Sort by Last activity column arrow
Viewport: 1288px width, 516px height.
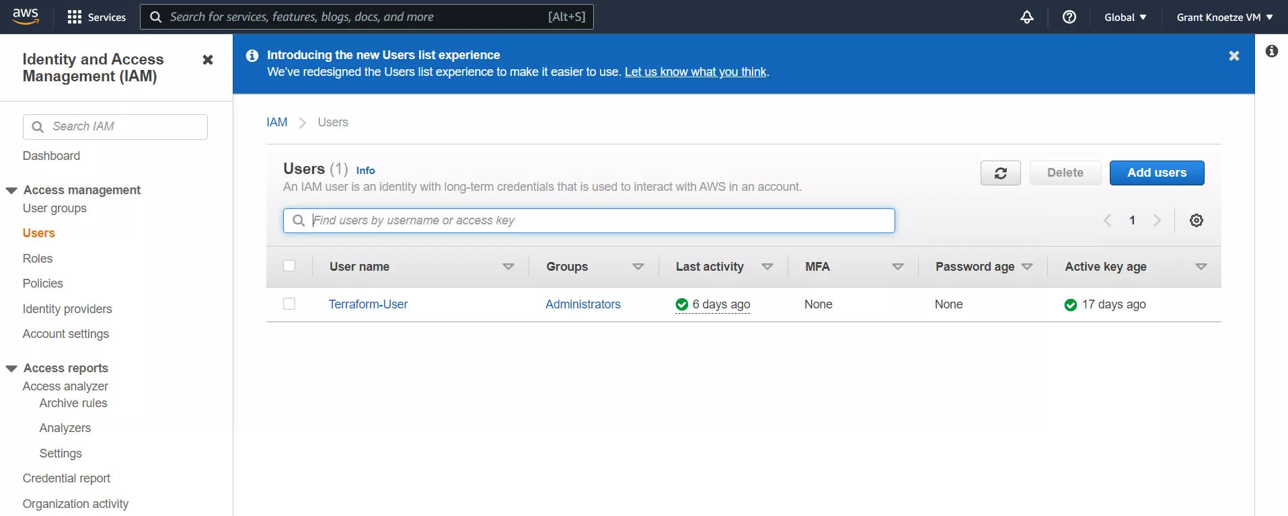pyautogui.click(x=767, y=267)
